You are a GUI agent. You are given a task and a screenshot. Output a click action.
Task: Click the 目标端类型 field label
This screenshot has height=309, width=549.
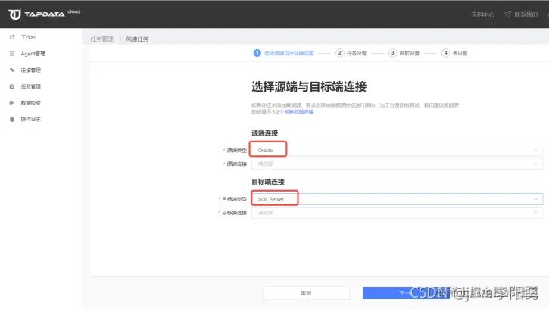[234, 199]
